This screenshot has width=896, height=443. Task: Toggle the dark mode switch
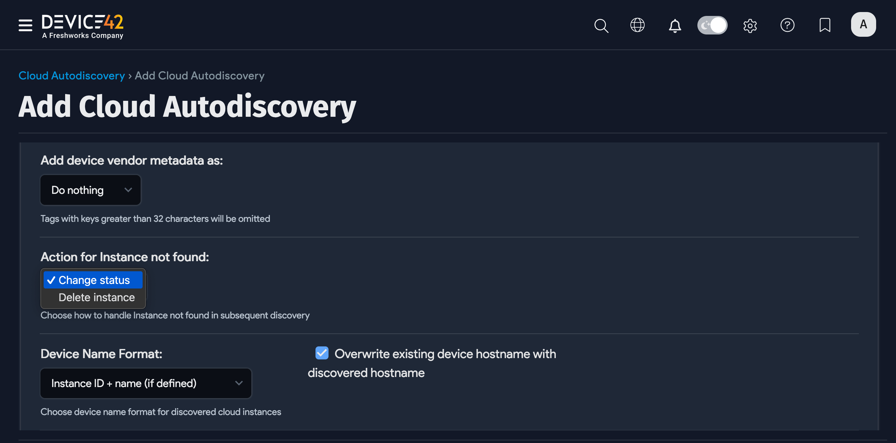[712, 25]
